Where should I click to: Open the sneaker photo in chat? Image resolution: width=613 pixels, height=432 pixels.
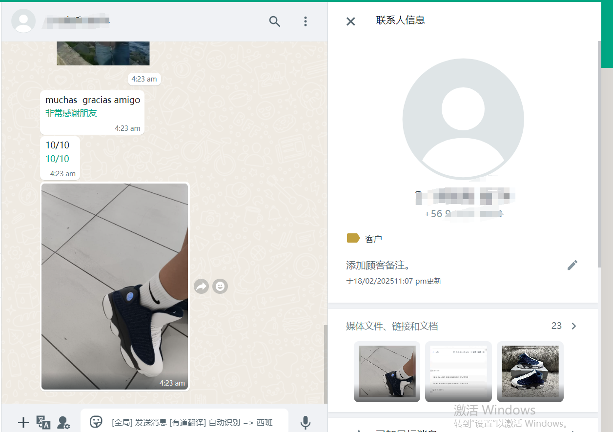[115, 287]
